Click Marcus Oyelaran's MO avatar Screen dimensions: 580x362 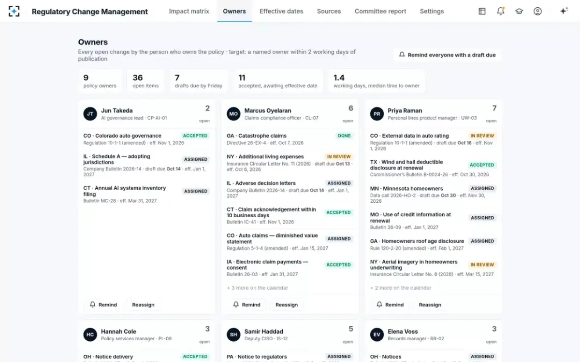[233, 114]
